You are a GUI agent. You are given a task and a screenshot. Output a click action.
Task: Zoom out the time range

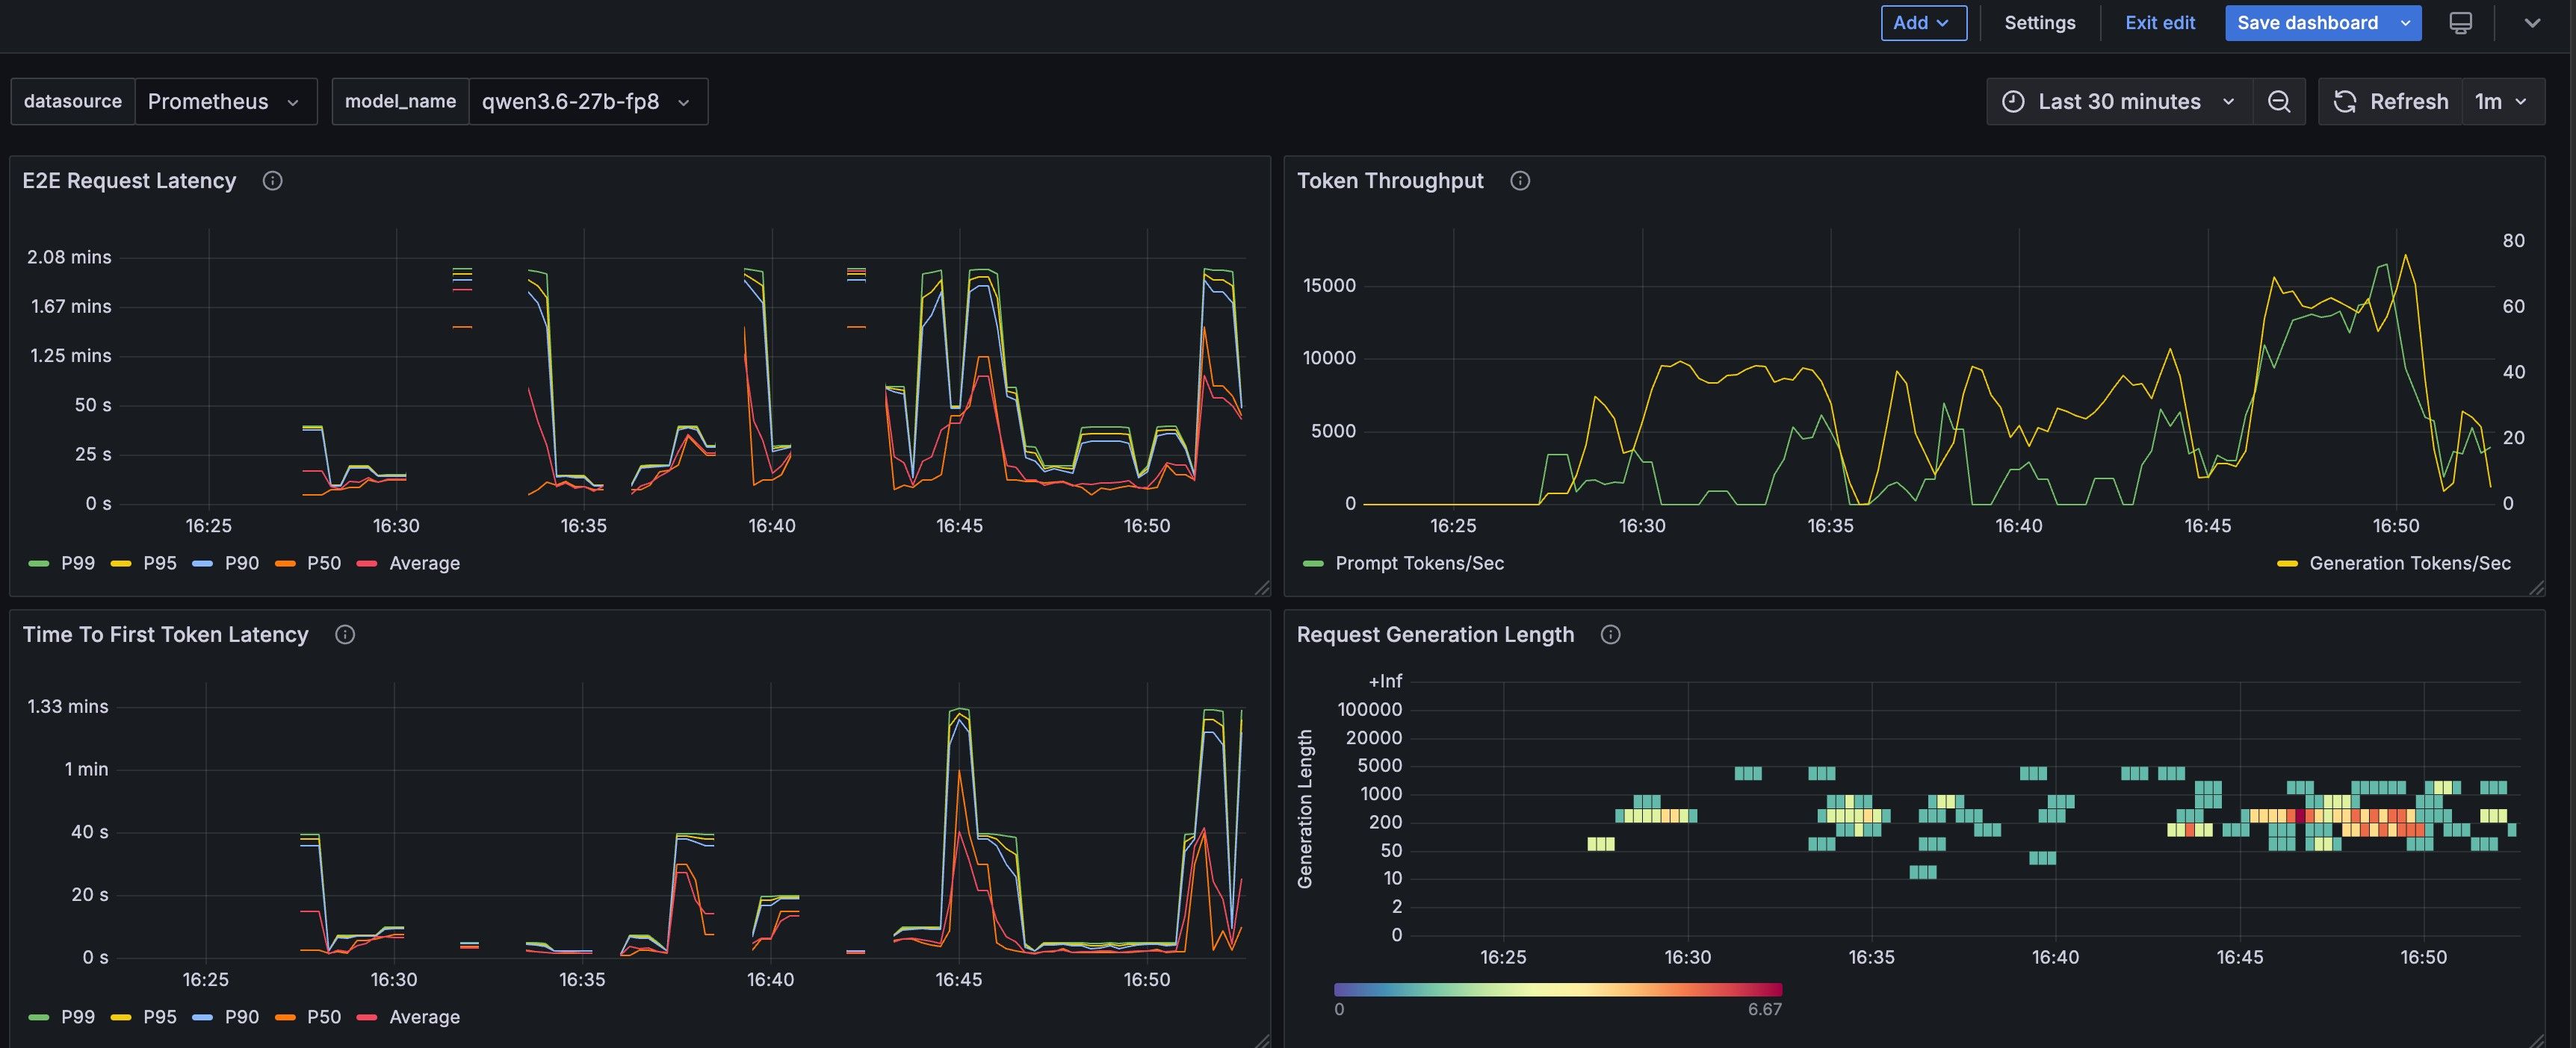[2279, 102]
